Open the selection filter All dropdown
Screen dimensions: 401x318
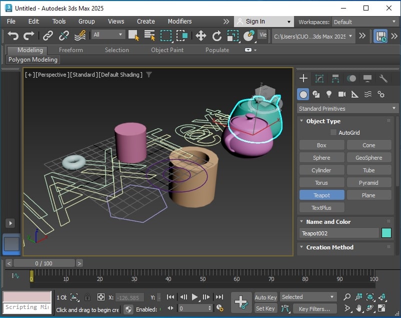tap(107, 35)
